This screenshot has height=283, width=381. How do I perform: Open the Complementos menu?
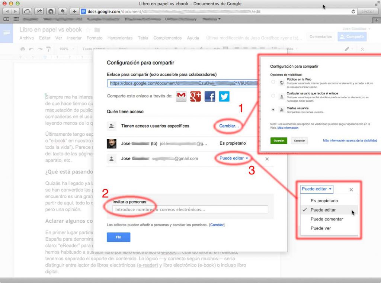(x=167, y=38)
